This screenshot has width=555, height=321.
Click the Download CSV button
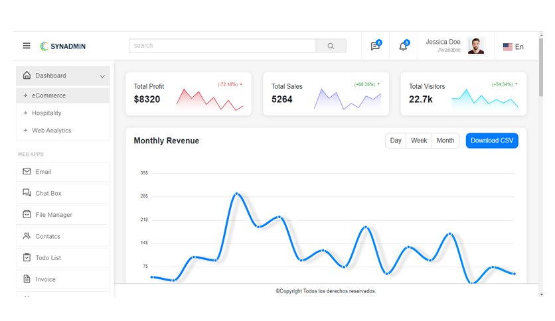click(492, 141)
